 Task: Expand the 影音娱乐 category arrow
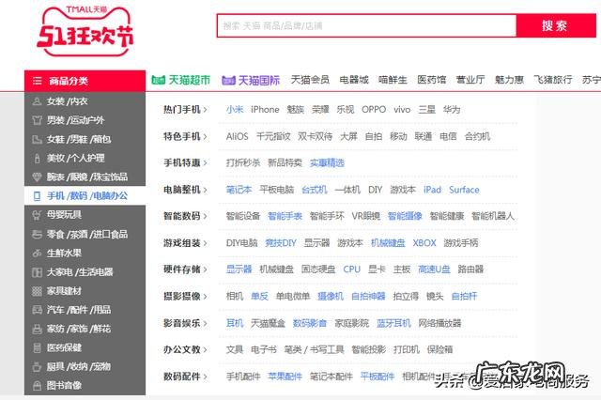point(206,323)
